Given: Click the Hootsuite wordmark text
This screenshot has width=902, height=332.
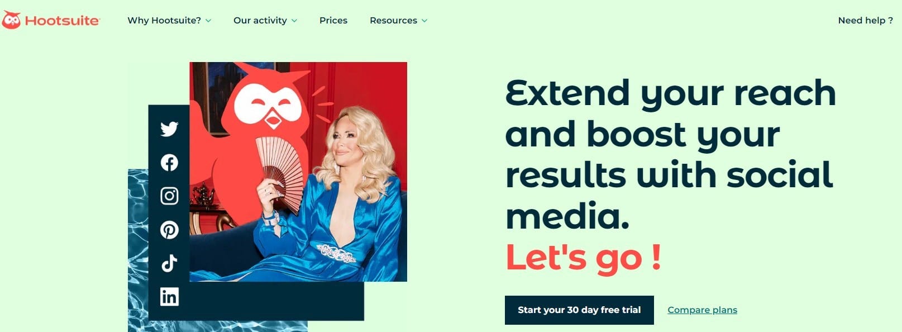Looking at the screenshot, I should (x=62, y=21).
